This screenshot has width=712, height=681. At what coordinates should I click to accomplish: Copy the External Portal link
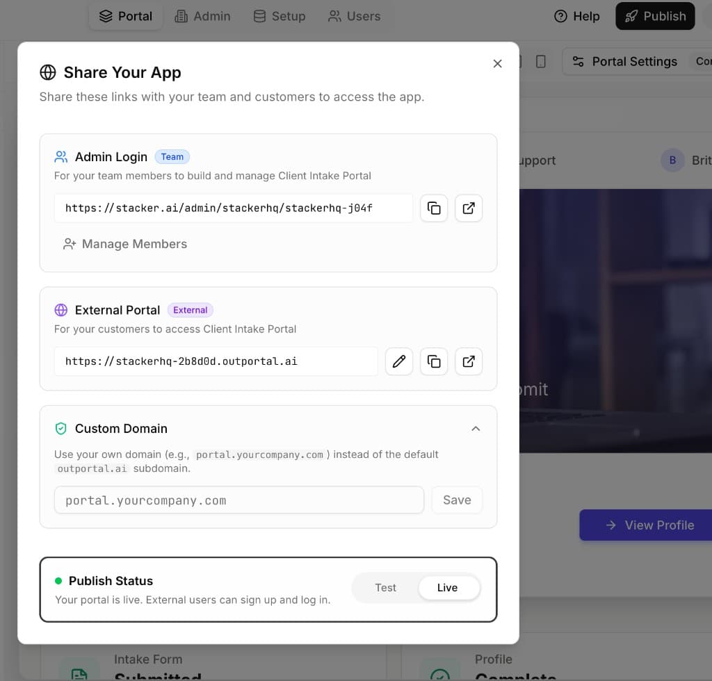(434, 361)
